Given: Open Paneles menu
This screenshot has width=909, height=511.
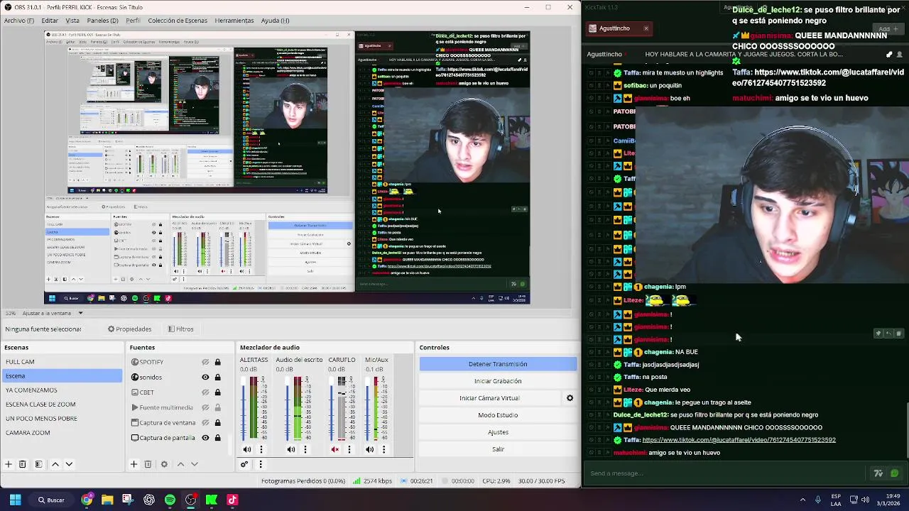Looking at the screenshot, I should pos(102,21).
